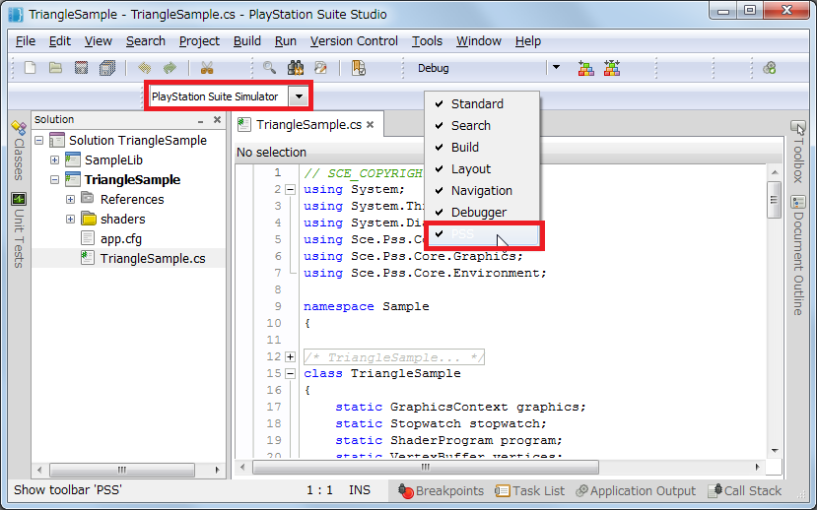Open the Version Control menu
The image size is (817, 510).
click(354, 40)
